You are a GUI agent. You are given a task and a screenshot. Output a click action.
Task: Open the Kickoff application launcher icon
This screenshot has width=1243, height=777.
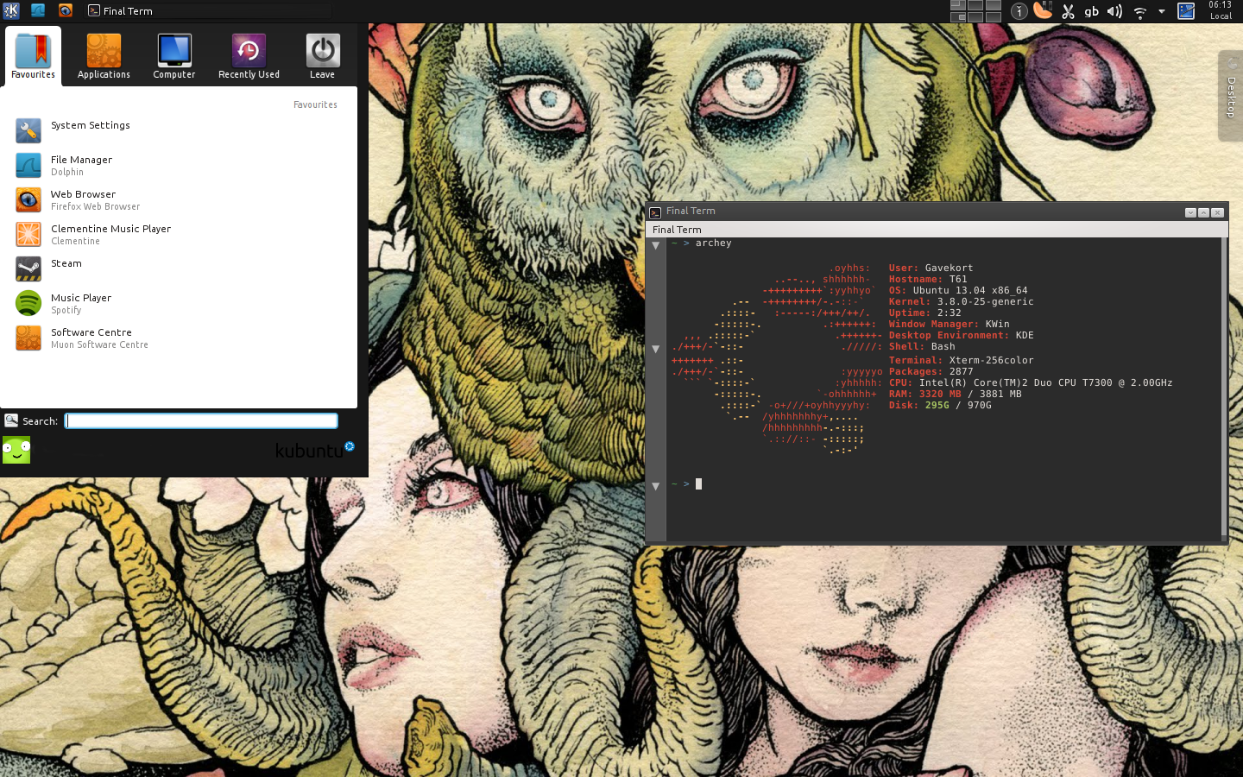point(11,11)
